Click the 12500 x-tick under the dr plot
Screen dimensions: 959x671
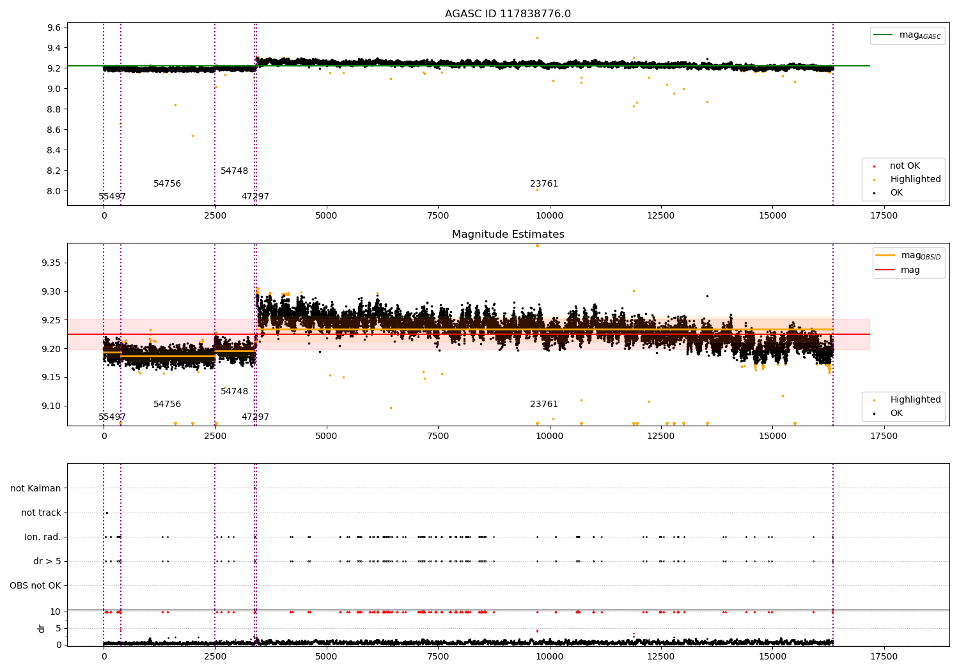point(660,657)
